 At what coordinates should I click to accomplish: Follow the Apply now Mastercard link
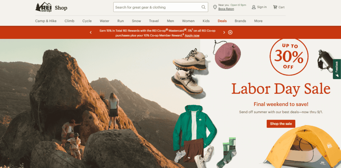192,36
